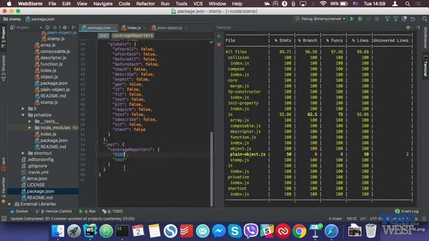Open Viber from the Dock
Screen dimensions: 429x241
point(251,231)
